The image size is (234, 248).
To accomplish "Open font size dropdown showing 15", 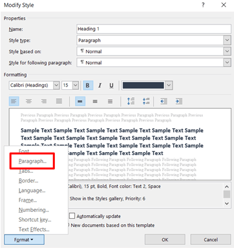I will (x=76, y=86).
